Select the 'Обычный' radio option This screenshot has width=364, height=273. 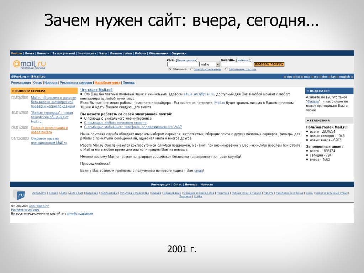point(170,69)
